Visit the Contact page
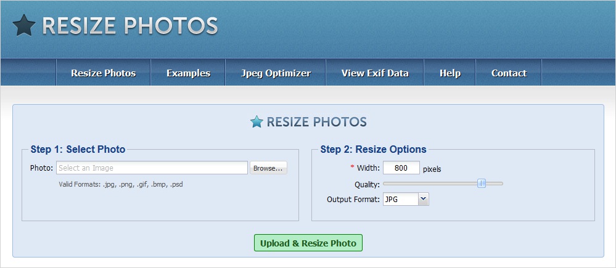This screenshot has width=616, height=268. click(x=509, y=73)
